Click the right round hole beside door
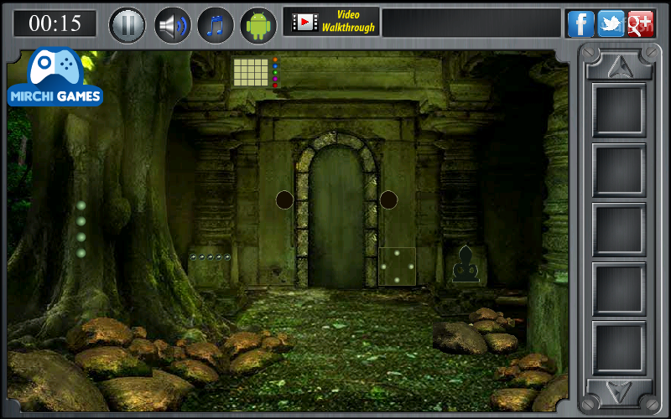 click(388, 199)
